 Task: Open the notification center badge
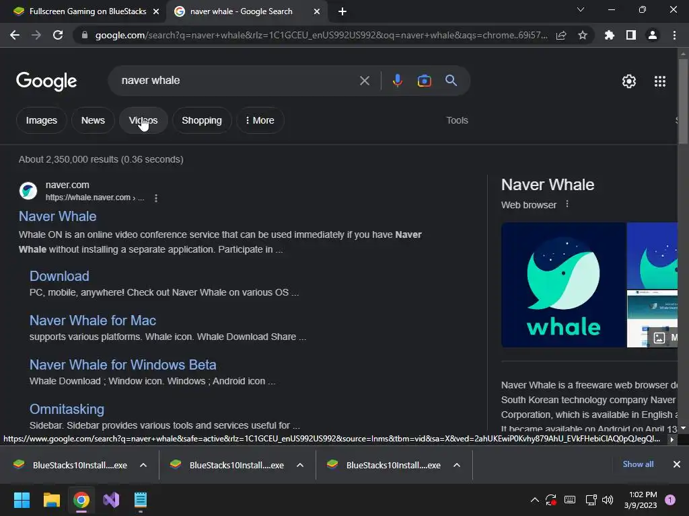click(670, 500)
